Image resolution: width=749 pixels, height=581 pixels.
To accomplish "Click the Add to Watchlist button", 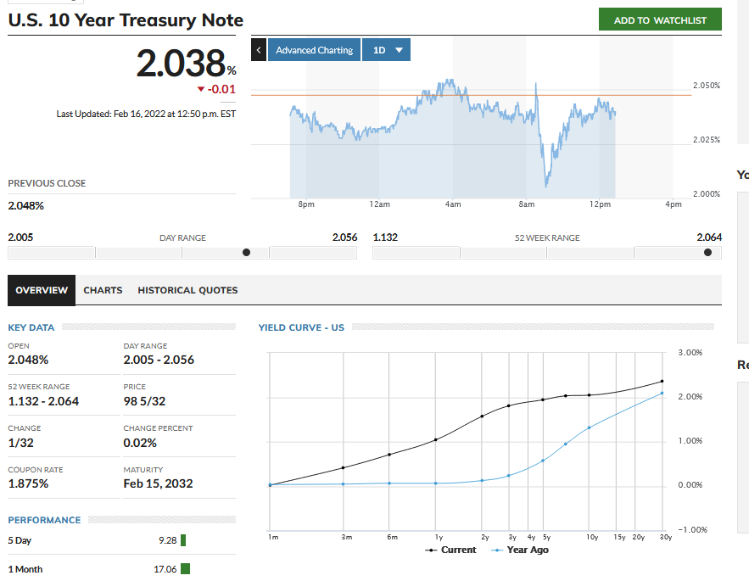I will [660, 20].
